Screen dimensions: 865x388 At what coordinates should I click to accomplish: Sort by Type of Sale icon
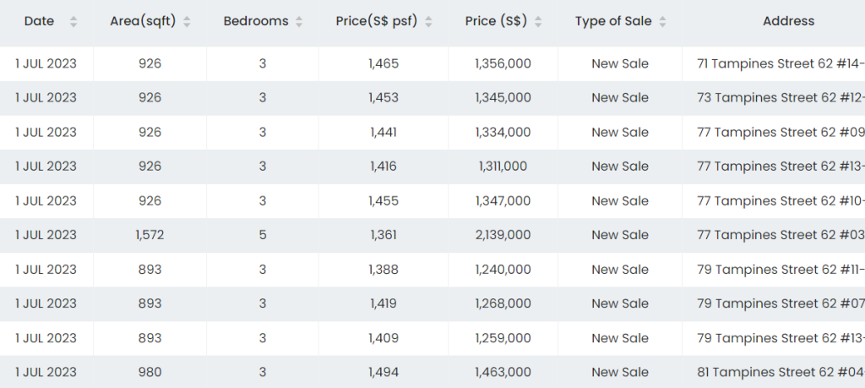pos(662,22)
